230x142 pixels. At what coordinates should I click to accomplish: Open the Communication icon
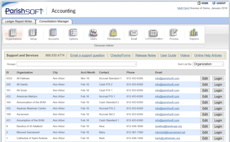(x=154, y=34)
